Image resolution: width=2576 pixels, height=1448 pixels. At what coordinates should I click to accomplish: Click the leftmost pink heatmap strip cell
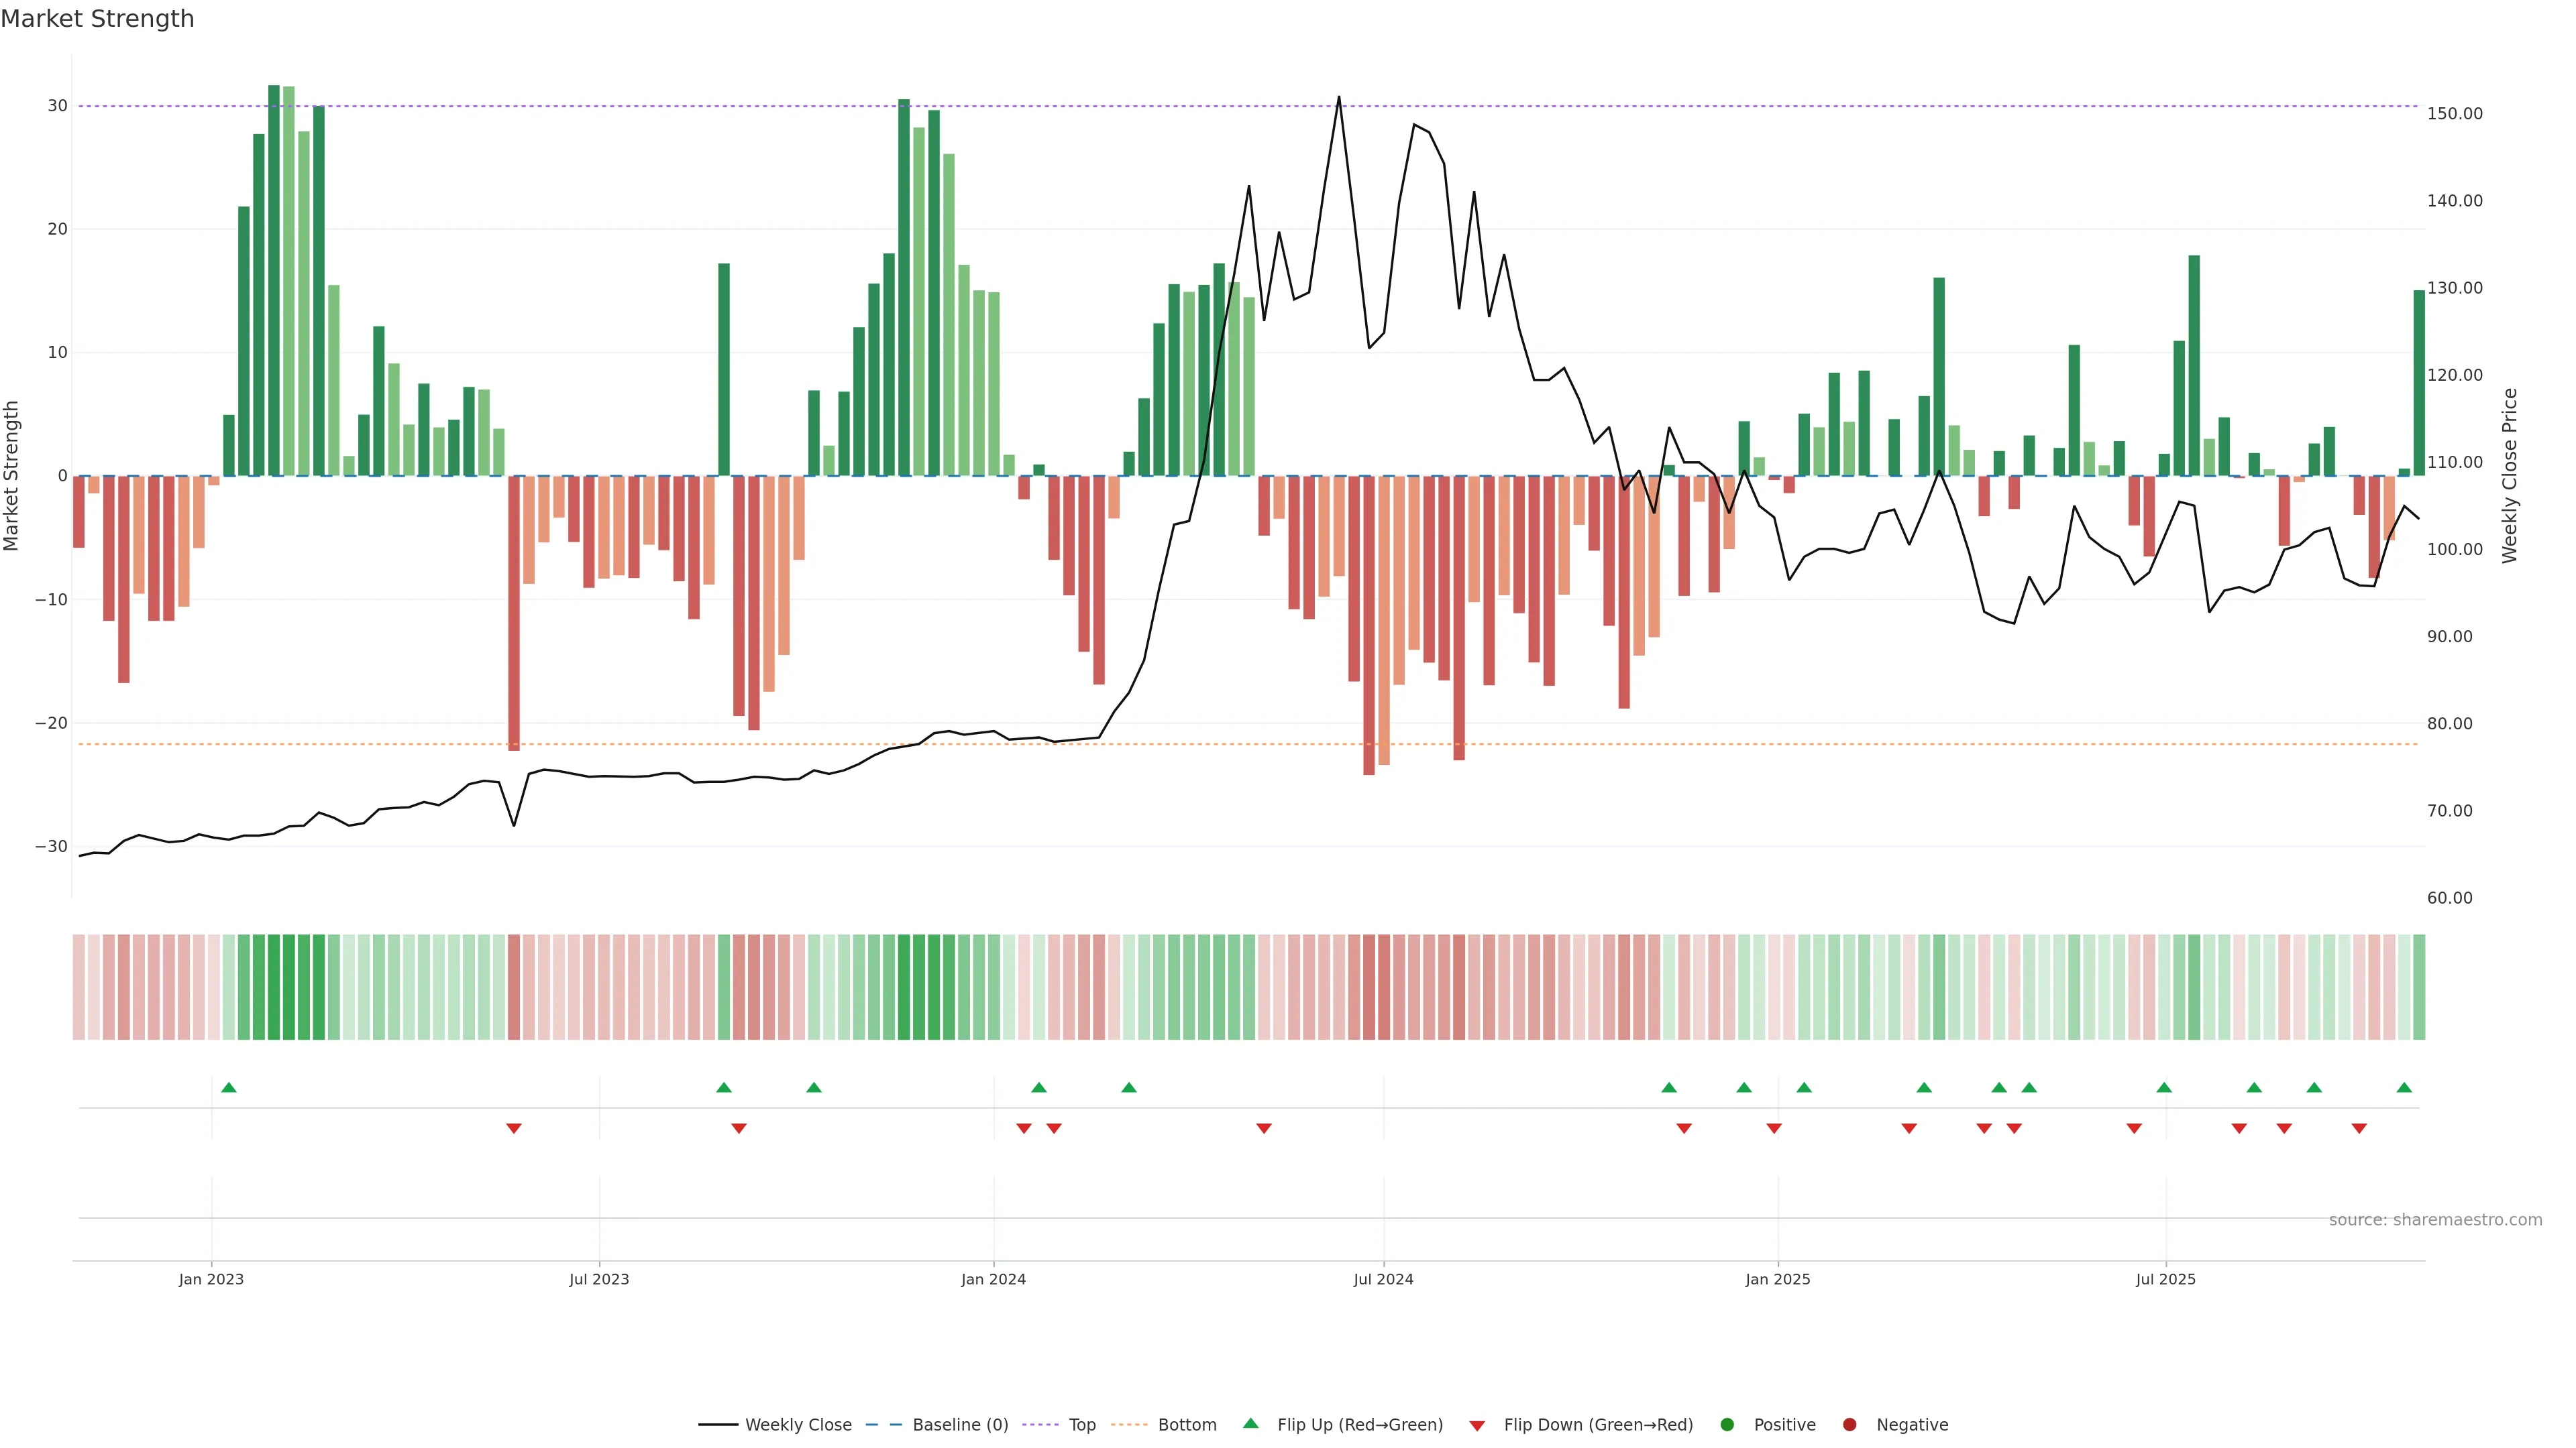tap(79, 987)
